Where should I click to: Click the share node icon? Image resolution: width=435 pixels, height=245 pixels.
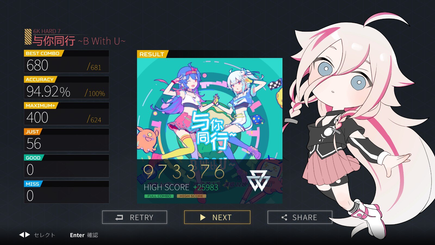click(284, 217)
